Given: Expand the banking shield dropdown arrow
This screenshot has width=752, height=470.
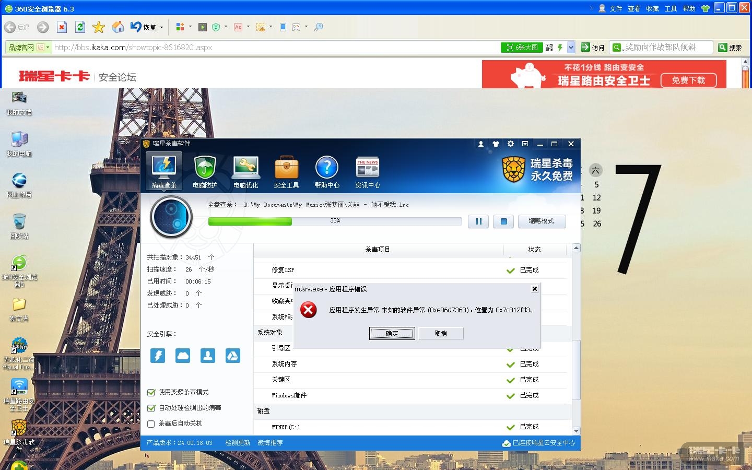Looking at the screenshot, I should point(226,27).
